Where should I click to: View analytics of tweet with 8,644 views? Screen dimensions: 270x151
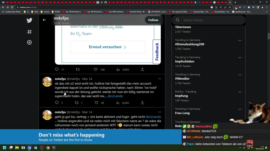118,102
